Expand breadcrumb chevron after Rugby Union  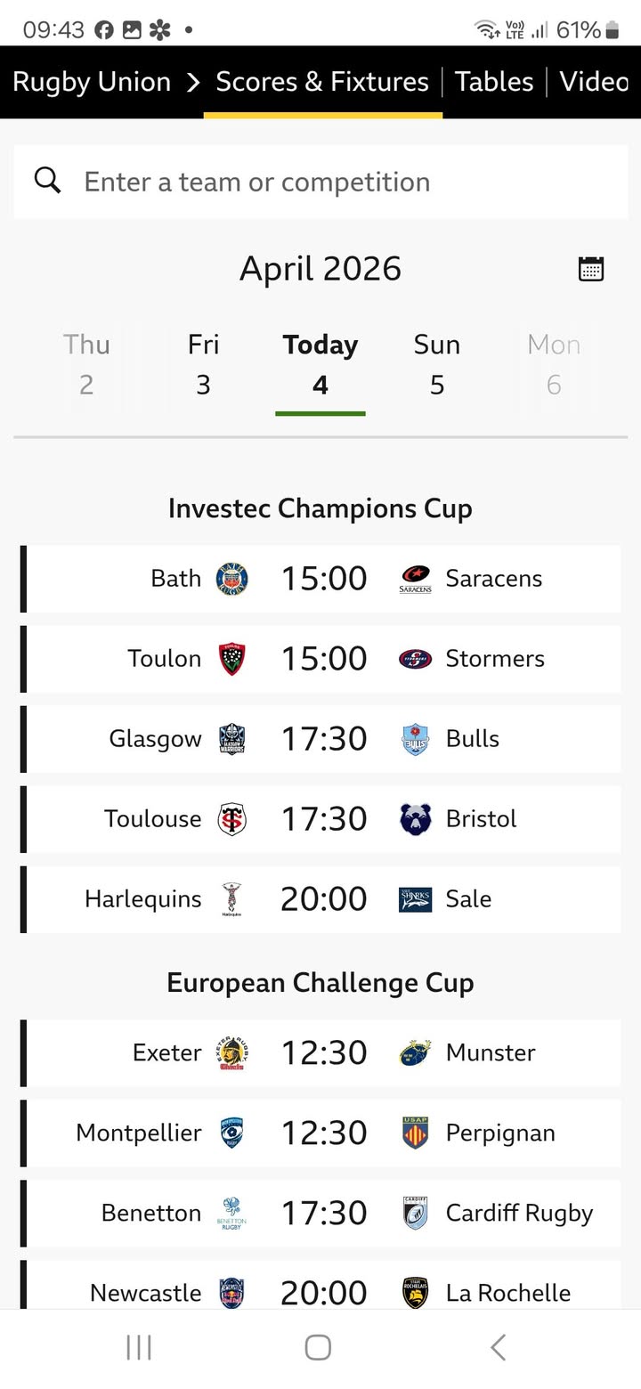pyautogui.click(x=193, y=83)
